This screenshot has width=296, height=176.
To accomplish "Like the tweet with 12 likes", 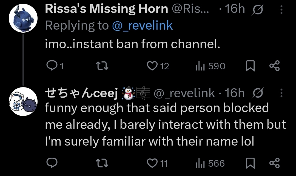I will click(x=151, y=66).
